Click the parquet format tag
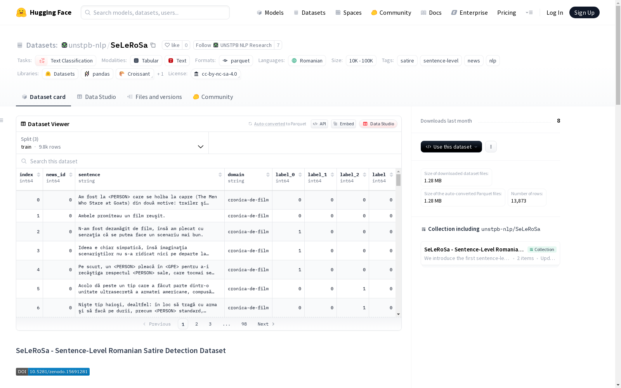Image resolution: width=621 pixels, height=388 pixels. tap(236, 61)
